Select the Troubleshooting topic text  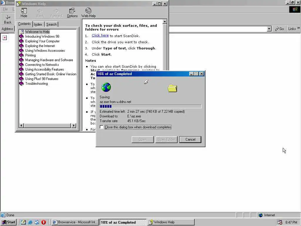tap(36, 83)
